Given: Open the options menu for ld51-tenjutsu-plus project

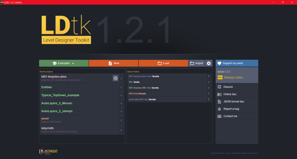Looking at the screenshot, I should pos(121,78).
